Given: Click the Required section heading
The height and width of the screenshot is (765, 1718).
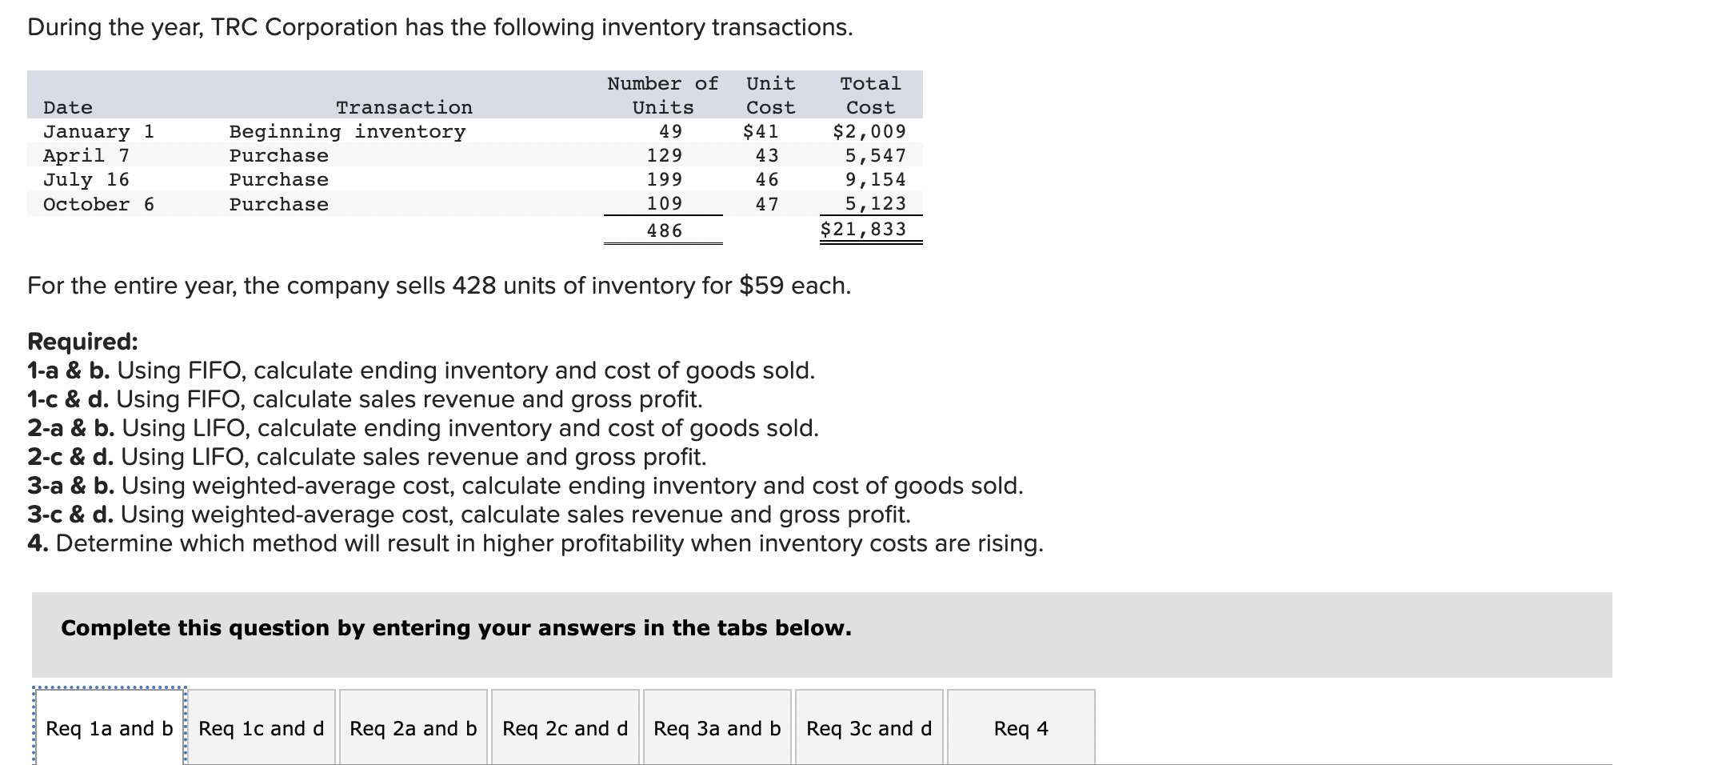Looking at the screenshot, I should pos(81,340).
